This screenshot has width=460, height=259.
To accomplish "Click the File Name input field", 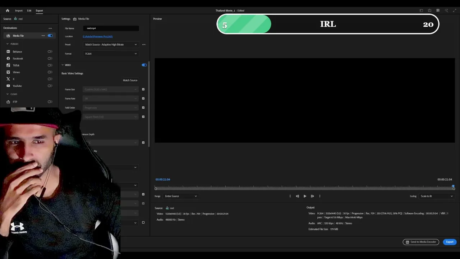I will click(x=111, y=28).
